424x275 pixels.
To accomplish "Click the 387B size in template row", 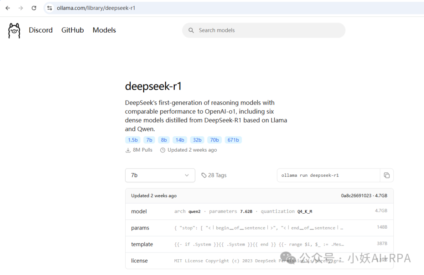I will [382, 244].
